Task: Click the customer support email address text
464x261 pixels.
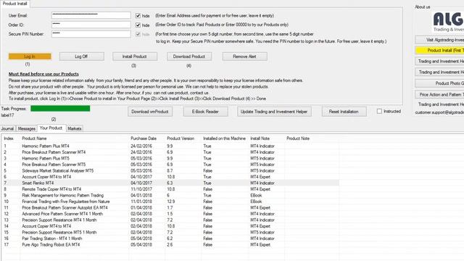Action: (x=439, y=112)
